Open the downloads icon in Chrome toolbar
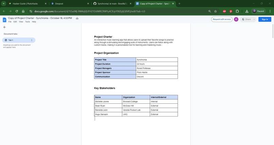Viewport: 274px width, 145px height. [247, 11]
